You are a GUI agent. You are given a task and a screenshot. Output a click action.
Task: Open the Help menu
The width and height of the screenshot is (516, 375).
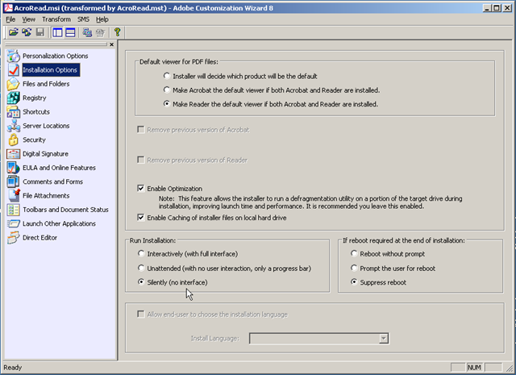coord(102,19)
